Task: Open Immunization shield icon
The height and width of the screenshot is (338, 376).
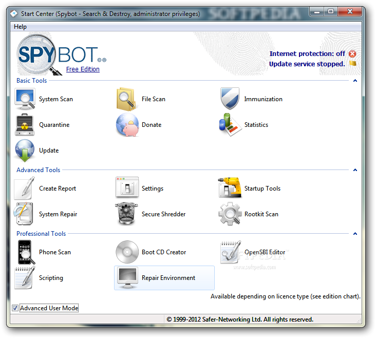Action: point(230,98)
